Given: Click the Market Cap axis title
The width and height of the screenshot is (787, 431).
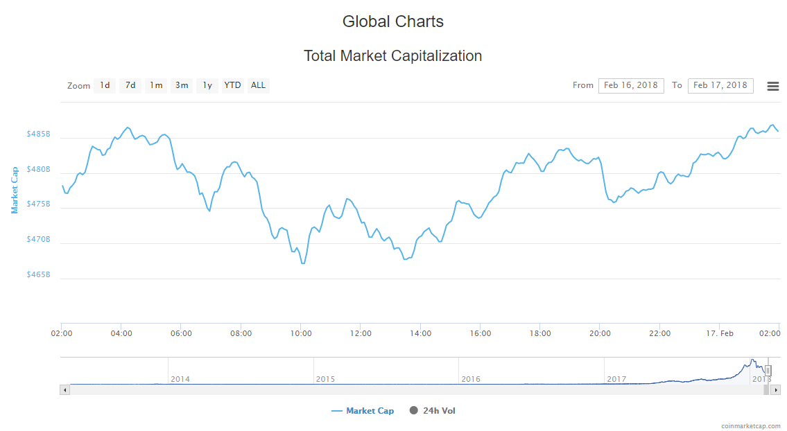Looking at the screenshot, I should (14, 188).
